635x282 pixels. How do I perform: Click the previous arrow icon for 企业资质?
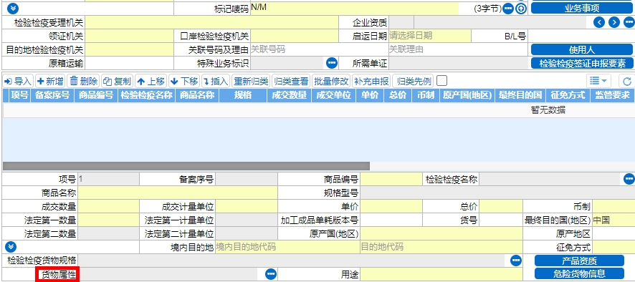point(599,22)
